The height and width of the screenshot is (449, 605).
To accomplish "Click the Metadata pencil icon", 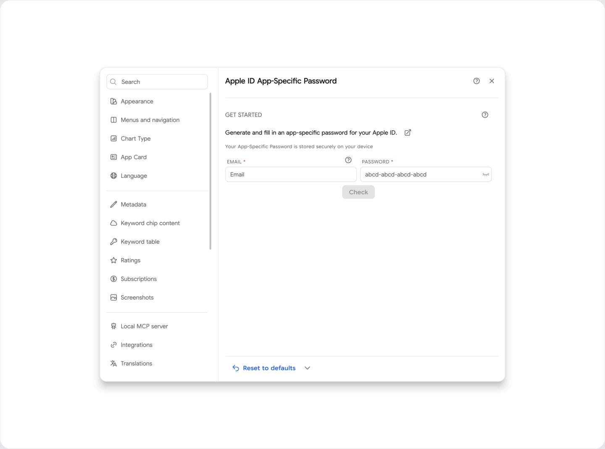I will click(113, 204).
